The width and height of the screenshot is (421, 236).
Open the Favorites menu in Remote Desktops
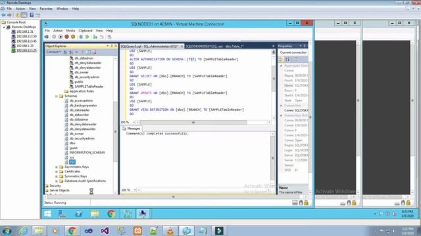point(46,9)
